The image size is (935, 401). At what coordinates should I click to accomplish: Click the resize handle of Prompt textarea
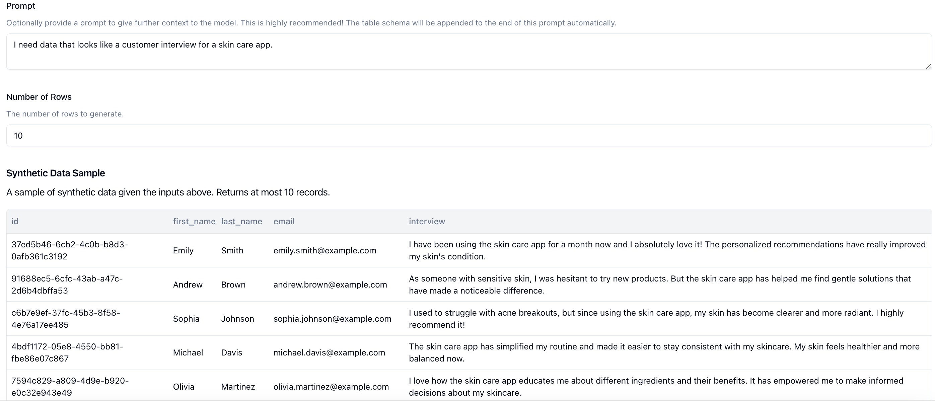coord(928,66)
